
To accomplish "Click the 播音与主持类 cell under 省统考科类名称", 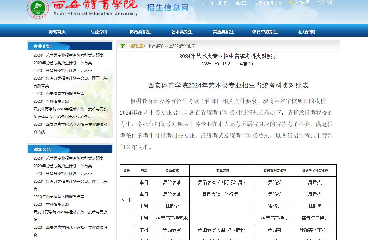I will click(x=275, y=218).
